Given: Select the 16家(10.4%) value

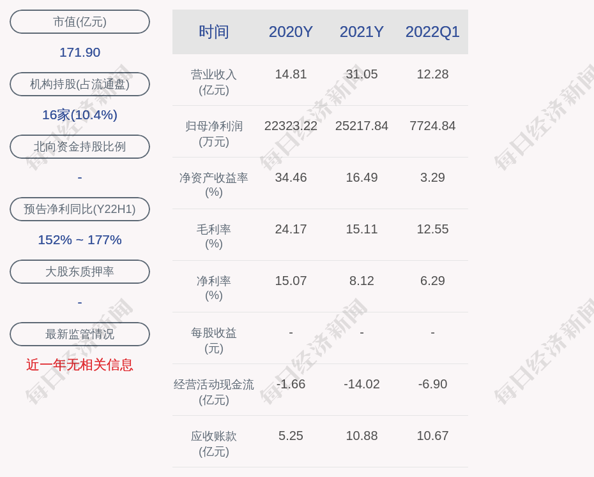Looking at the screenshot, I should [80, 115].
